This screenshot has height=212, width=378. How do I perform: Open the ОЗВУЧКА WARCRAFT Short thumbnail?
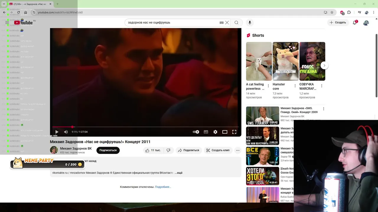312,61
